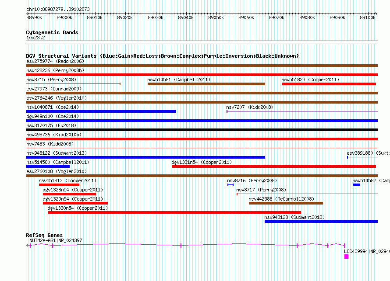Open the nsv8717 (Perry2008) label
This screenshot has width=390, height=281.
click(261, 190)
